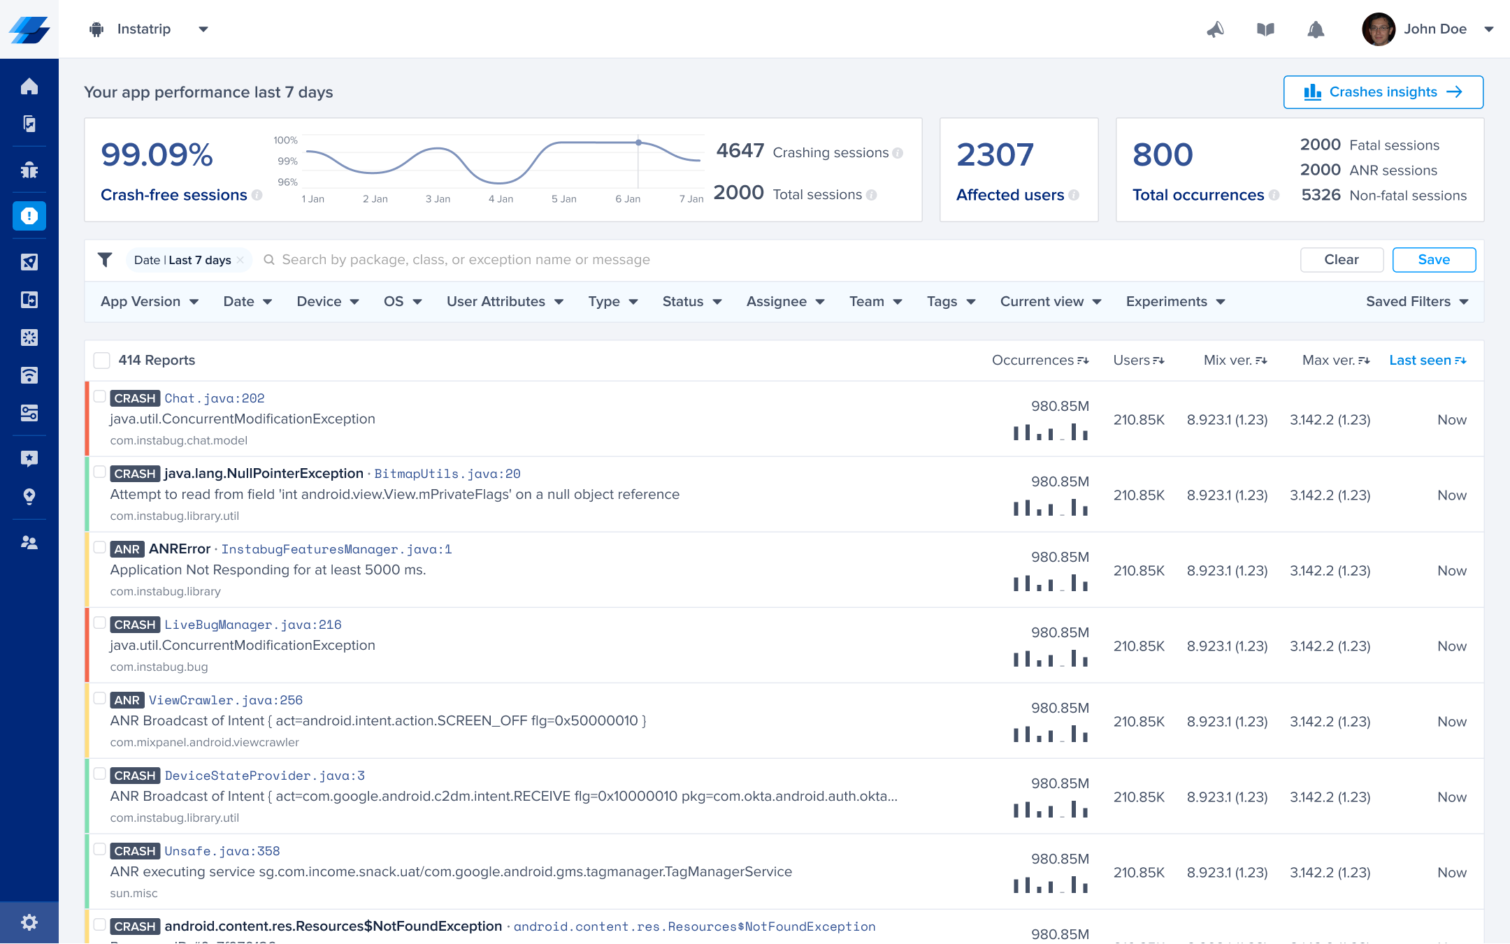Select the Chat.java:202 crash checkbox

pos(100,397)
